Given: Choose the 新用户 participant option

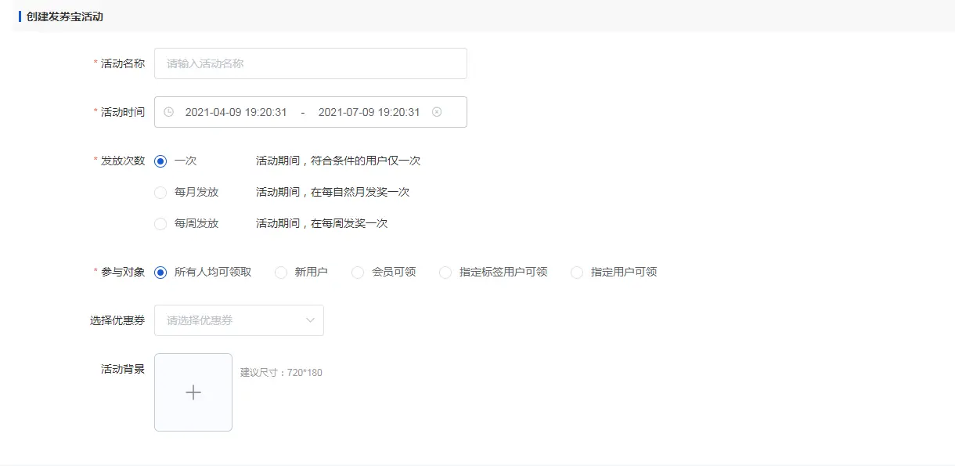Looking at the screenshot, I should point(281,273).
